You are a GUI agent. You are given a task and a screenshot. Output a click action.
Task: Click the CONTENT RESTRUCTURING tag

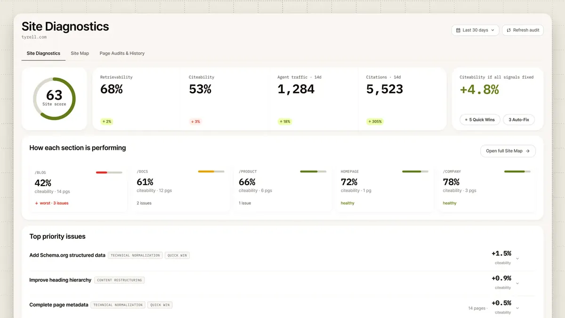click(x=120, y=280)
